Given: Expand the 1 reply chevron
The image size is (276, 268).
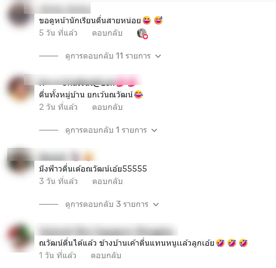Looking at the screenshot, I should (154, 130).
